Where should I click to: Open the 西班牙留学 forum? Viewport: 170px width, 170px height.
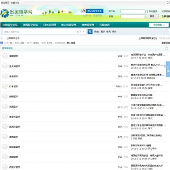pos(15,167)
